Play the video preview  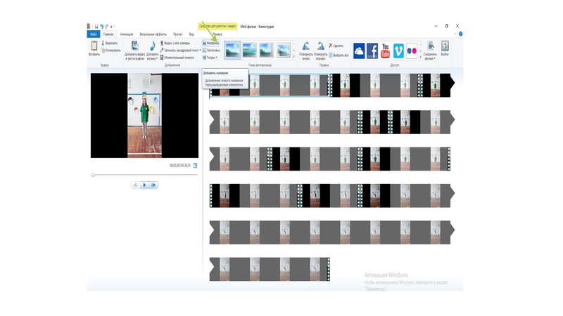coord(145,185)
